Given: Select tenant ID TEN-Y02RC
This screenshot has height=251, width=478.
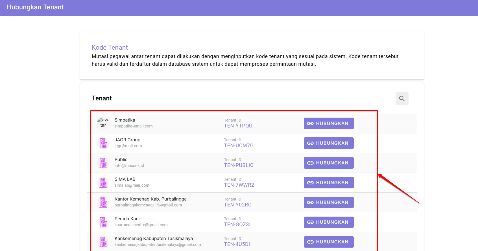Looking at the screenshot, I should pos(238,205).
